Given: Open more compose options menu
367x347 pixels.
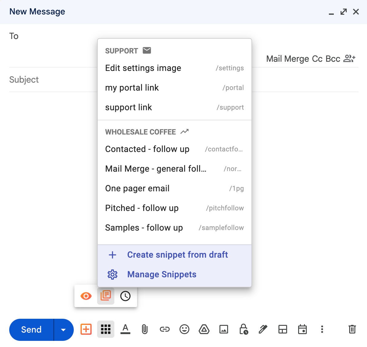Looking at the screenshot, I should pyautogui.click(x=322, y=329).
